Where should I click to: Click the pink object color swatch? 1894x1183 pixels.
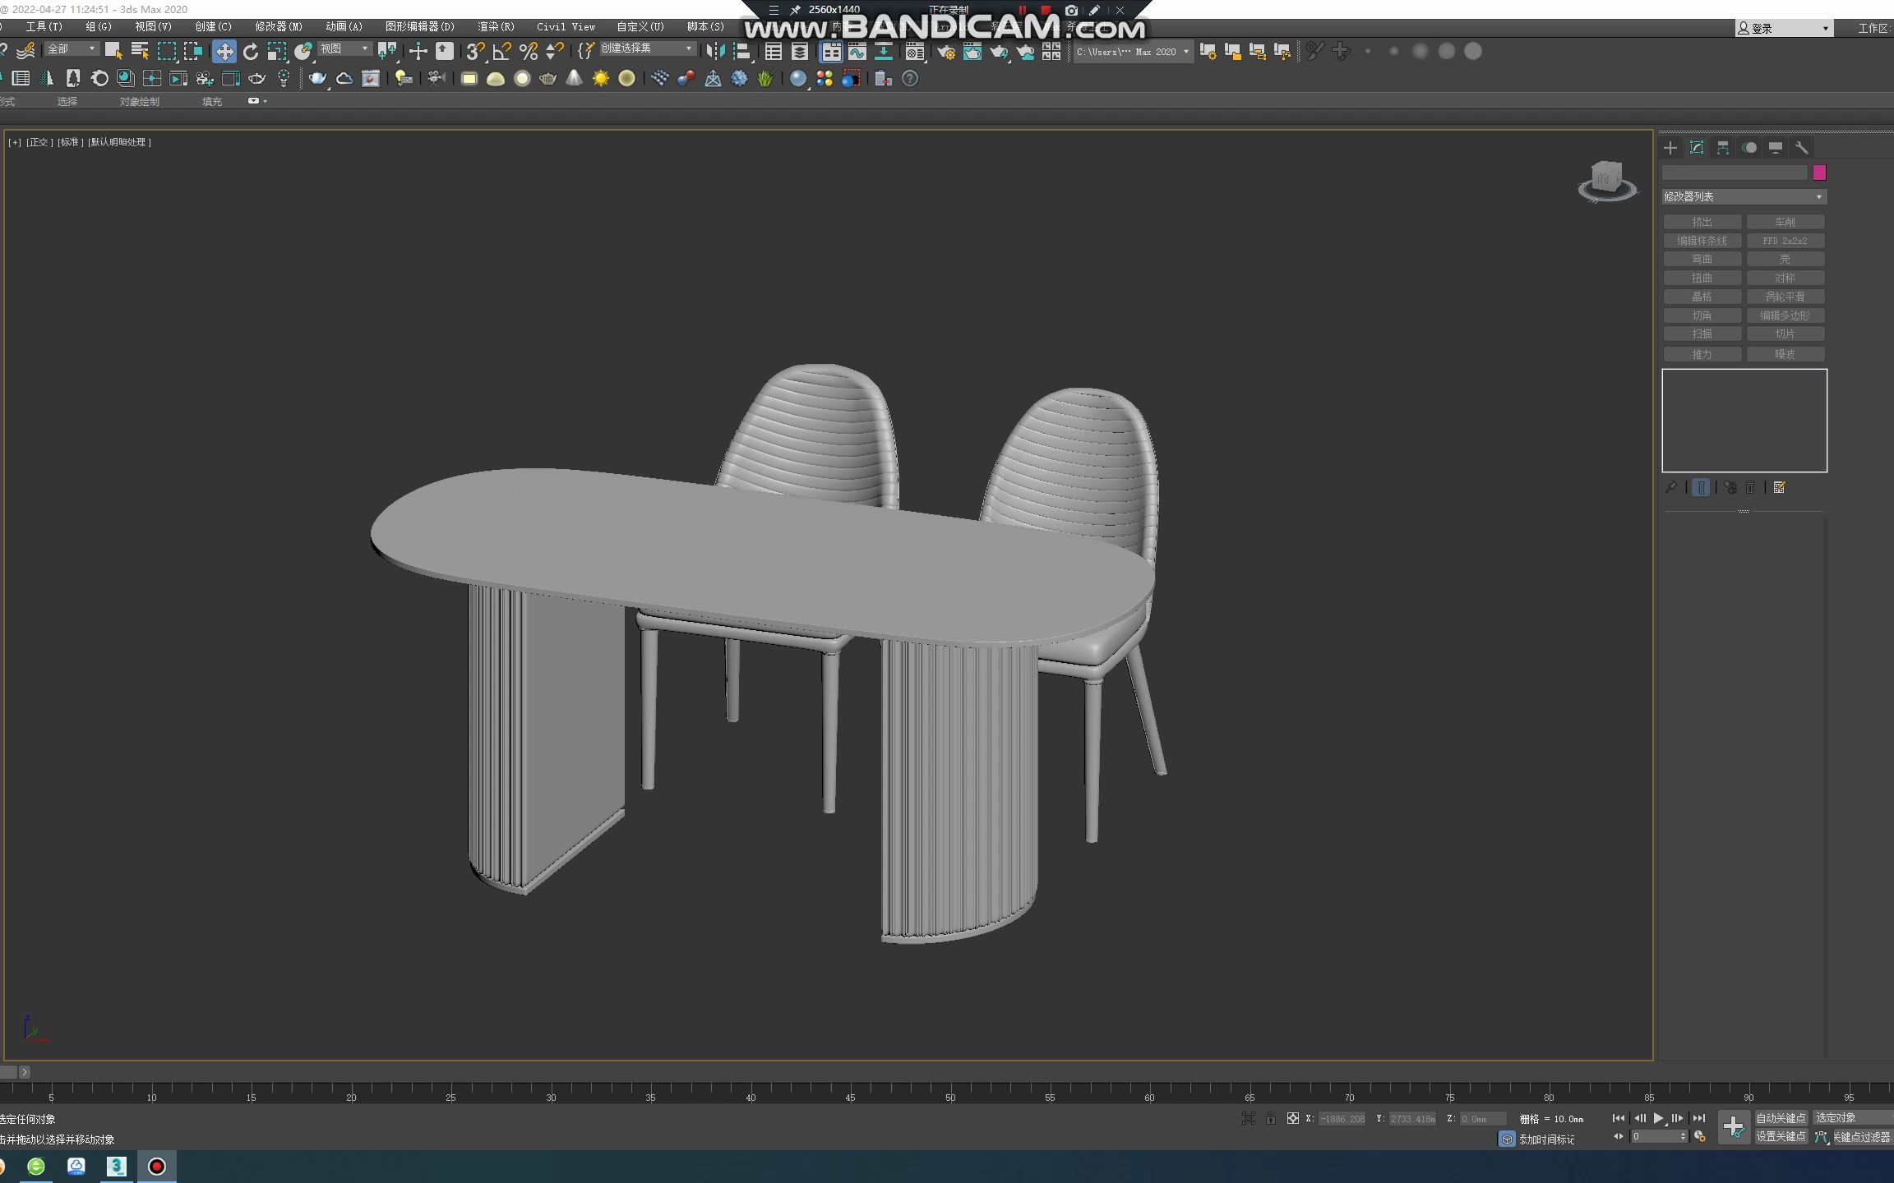[1819, 173]
